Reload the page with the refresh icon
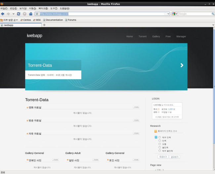 point(19,14)
